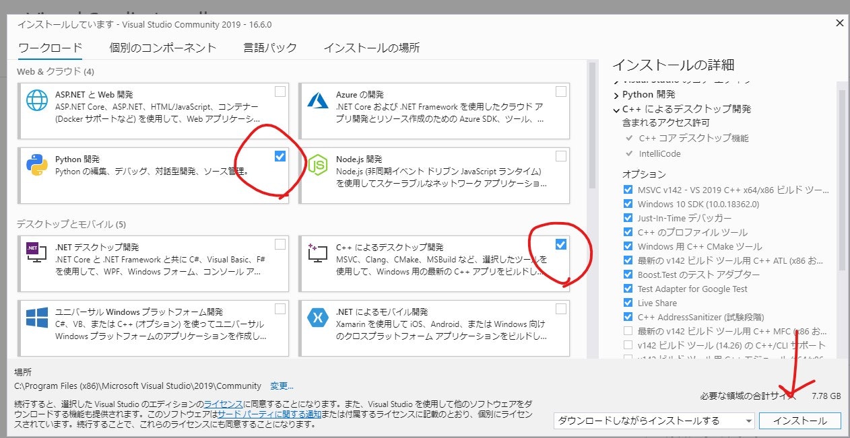Screen dimensions: 850x438
Task: Click the C++ コア デスクトップ機能 text
Action: click(x=693, y=138)
